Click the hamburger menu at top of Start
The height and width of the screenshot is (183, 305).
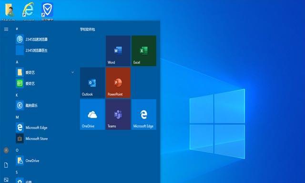click(6, 29)
